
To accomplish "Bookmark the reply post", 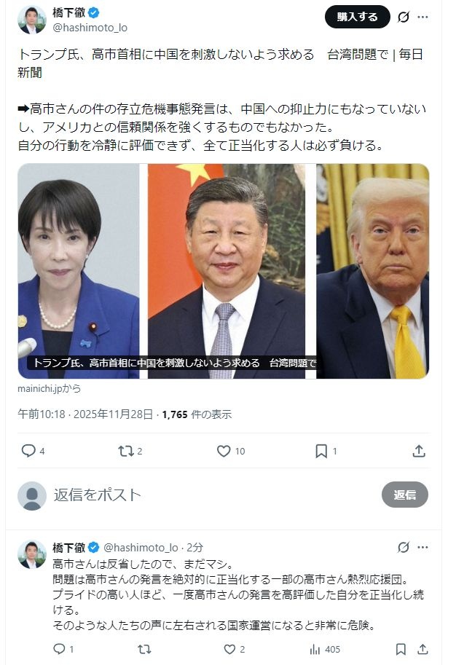I will (x=401, y=649).
